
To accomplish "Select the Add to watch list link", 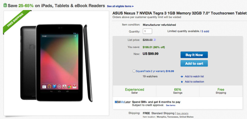I will 194,77.
